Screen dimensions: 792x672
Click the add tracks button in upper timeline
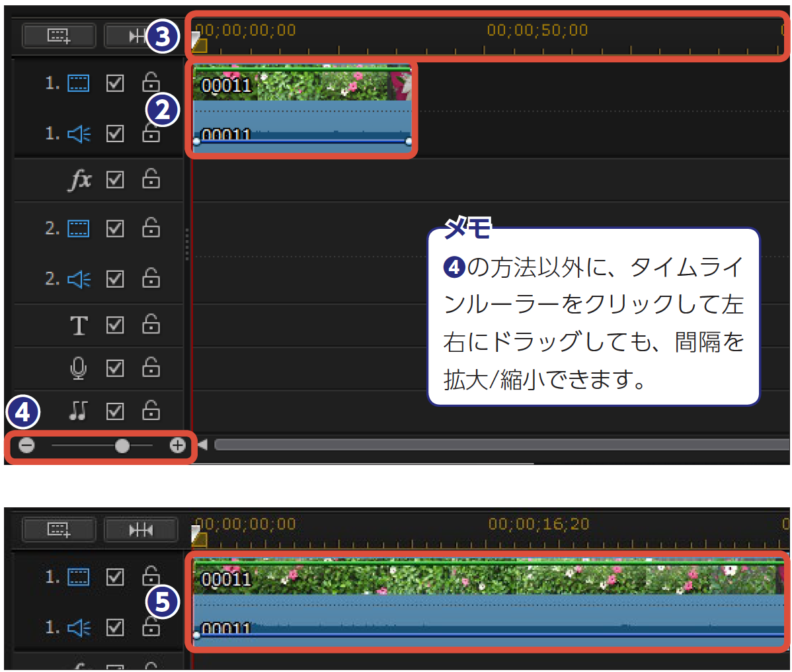(59, 36)
